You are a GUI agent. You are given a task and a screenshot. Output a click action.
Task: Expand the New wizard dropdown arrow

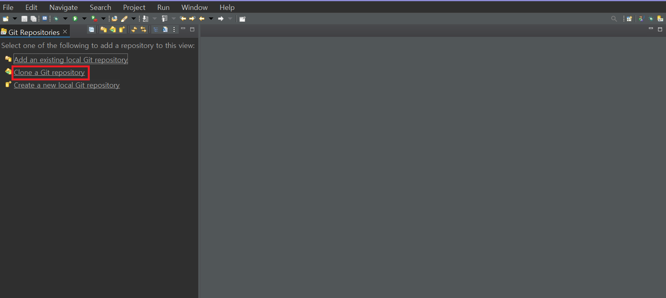(15, 19)
